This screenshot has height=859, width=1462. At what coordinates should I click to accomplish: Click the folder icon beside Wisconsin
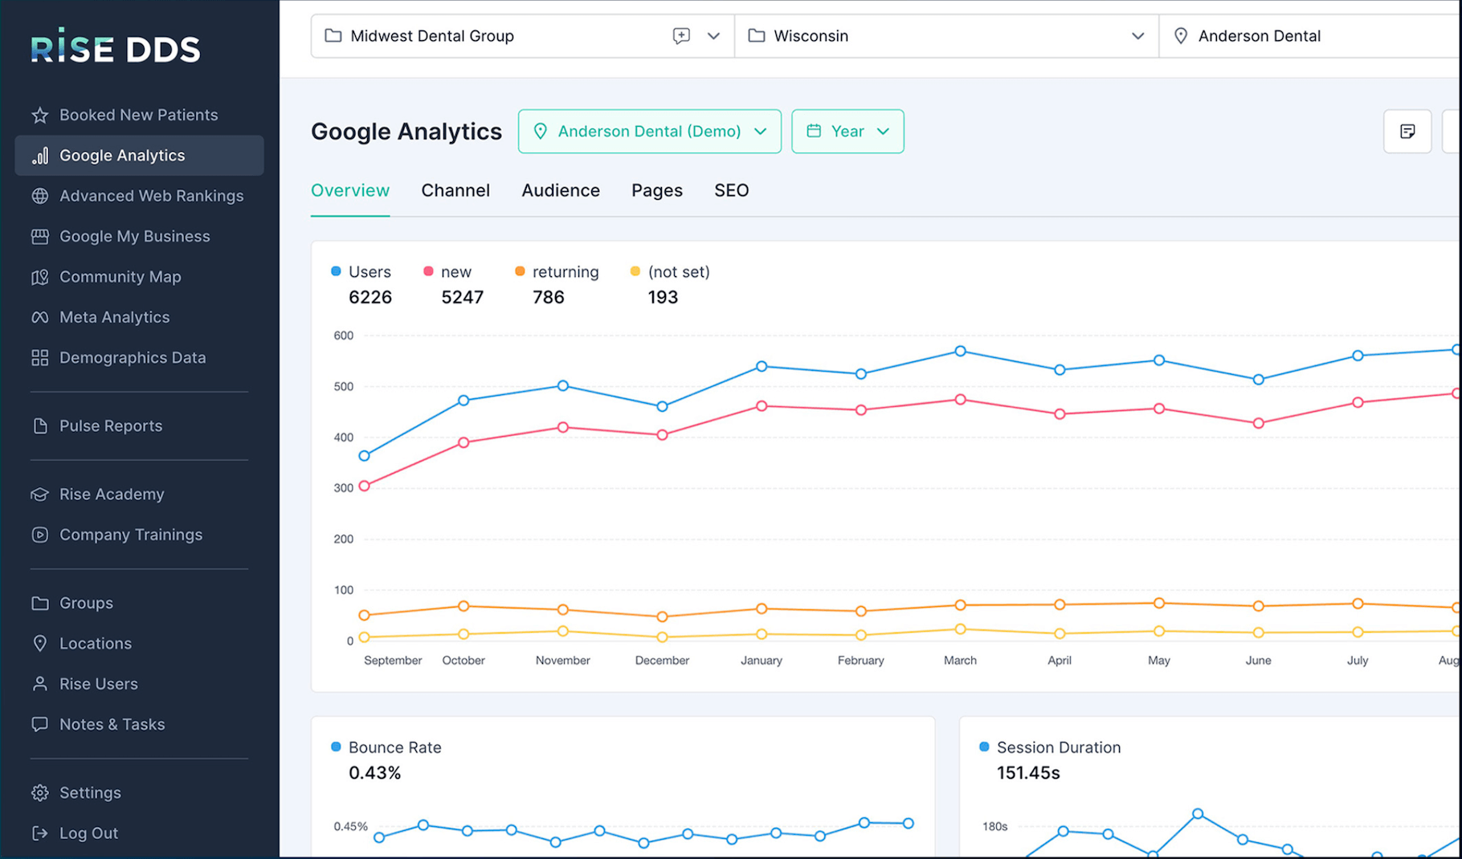(x=756, y=35)
